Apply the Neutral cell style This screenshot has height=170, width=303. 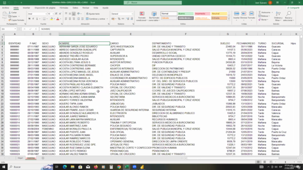coord(219,14)
